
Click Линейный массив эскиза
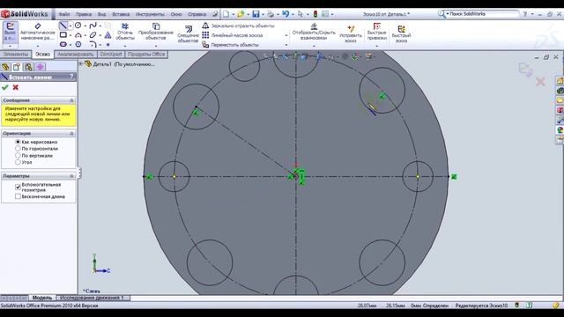233,35
